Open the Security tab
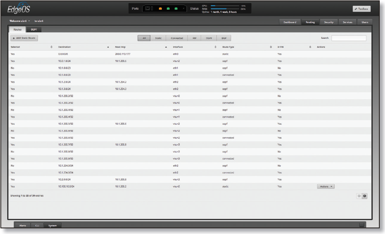Viewport: 385px width, 234px height. coord(329,22)
